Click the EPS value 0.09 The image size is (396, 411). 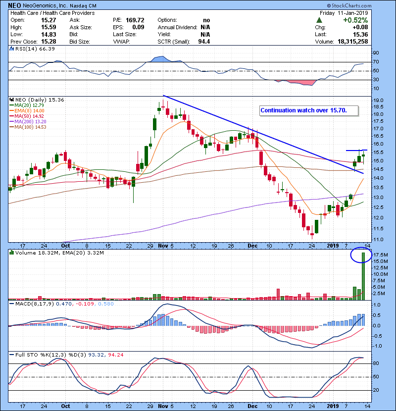coord(138,27)
